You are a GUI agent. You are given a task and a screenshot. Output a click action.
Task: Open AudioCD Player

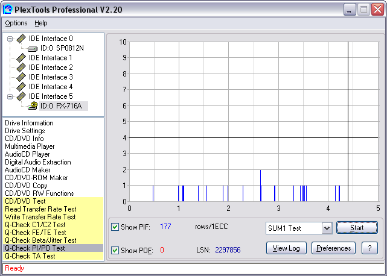point(27,154)
